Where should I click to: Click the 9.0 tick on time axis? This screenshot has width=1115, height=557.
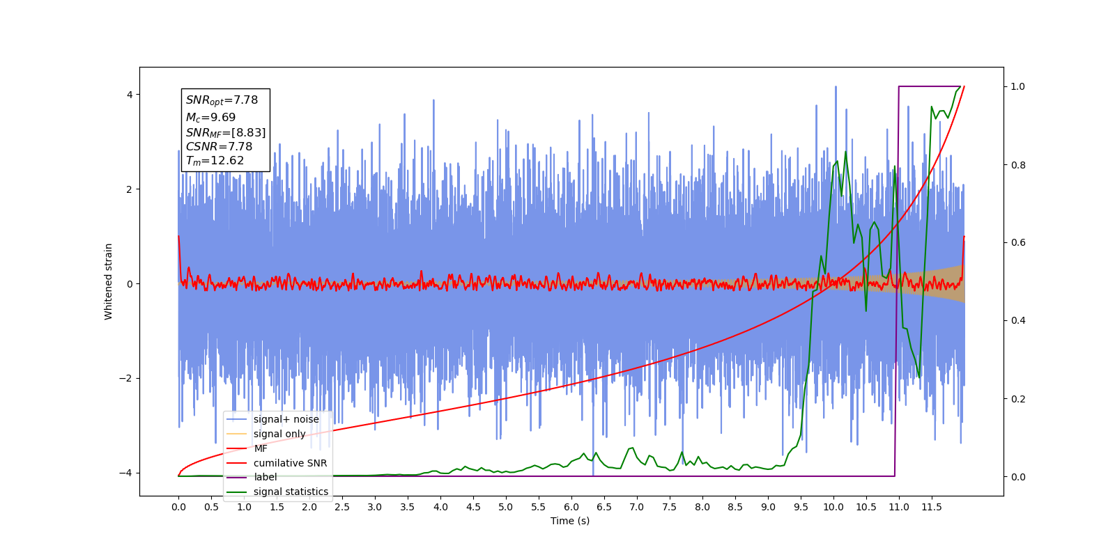[x=768, y=507]
